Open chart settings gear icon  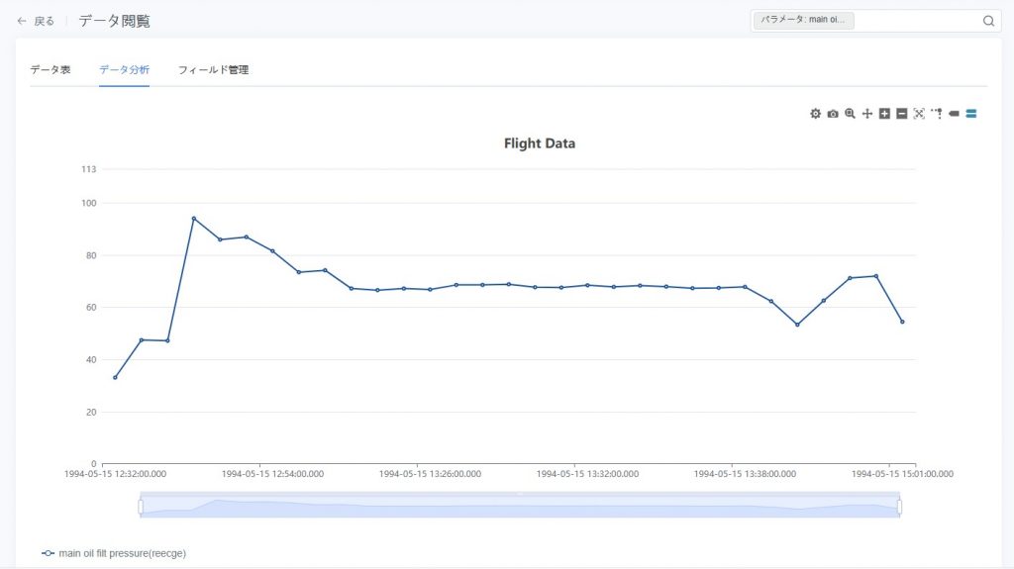point(815,114)
